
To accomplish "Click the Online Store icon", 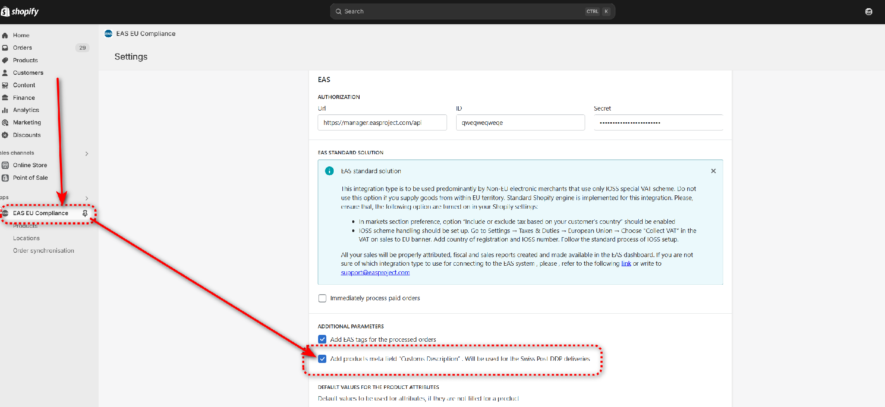I will click(x=5, y=165).
